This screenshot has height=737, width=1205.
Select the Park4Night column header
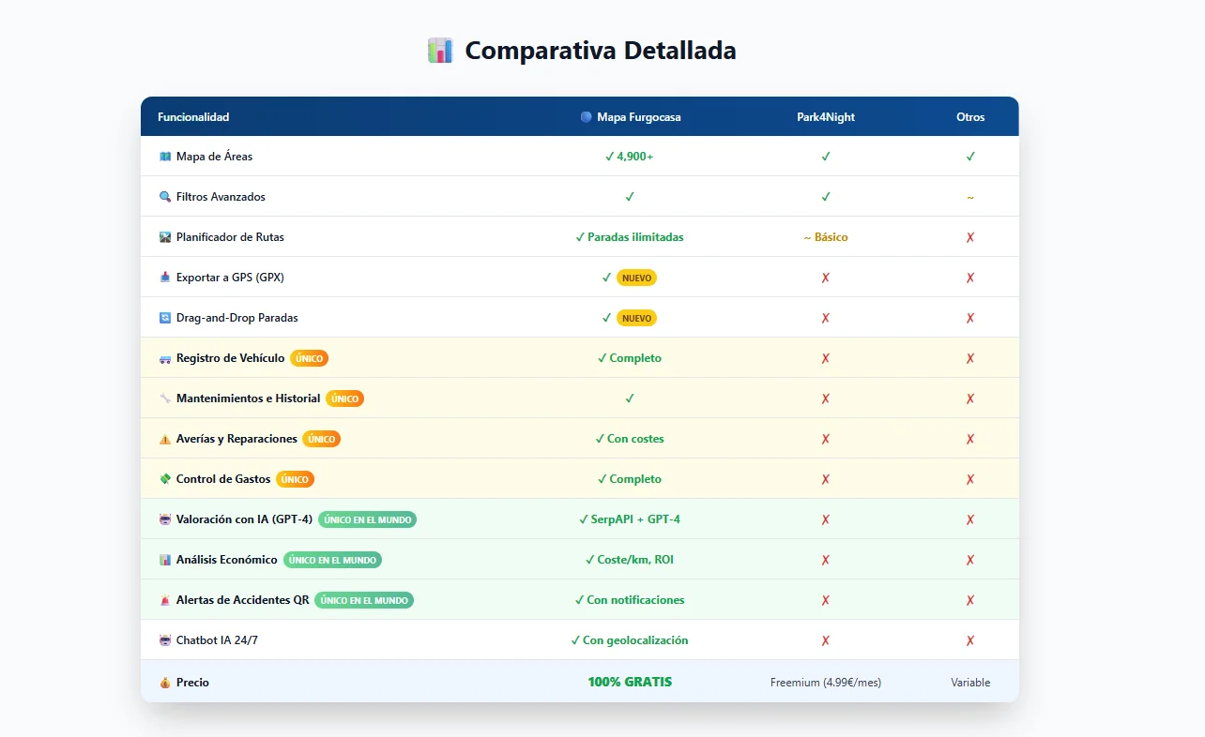click(825, 117)
